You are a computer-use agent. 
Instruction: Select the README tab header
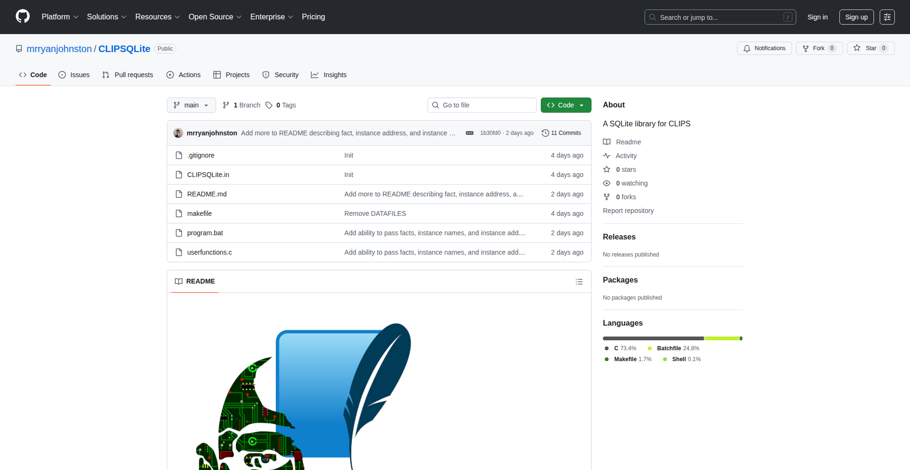click(195, 281)
